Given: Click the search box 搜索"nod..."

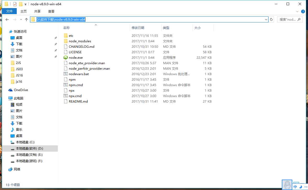Looking at the screenshot, I should [x=290, y=19].
